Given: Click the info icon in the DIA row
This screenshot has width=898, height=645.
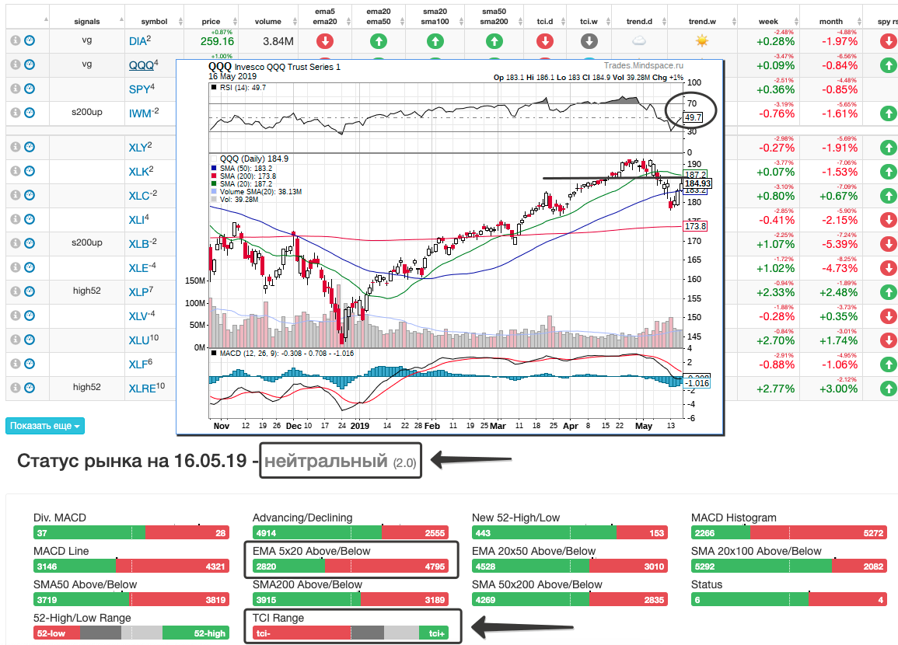Looking at the screenshot, I should [16, 40].
